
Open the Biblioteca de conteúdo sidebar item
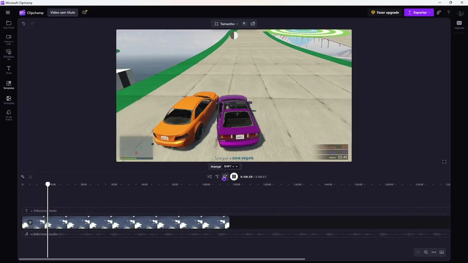click(x=9, y=55)
